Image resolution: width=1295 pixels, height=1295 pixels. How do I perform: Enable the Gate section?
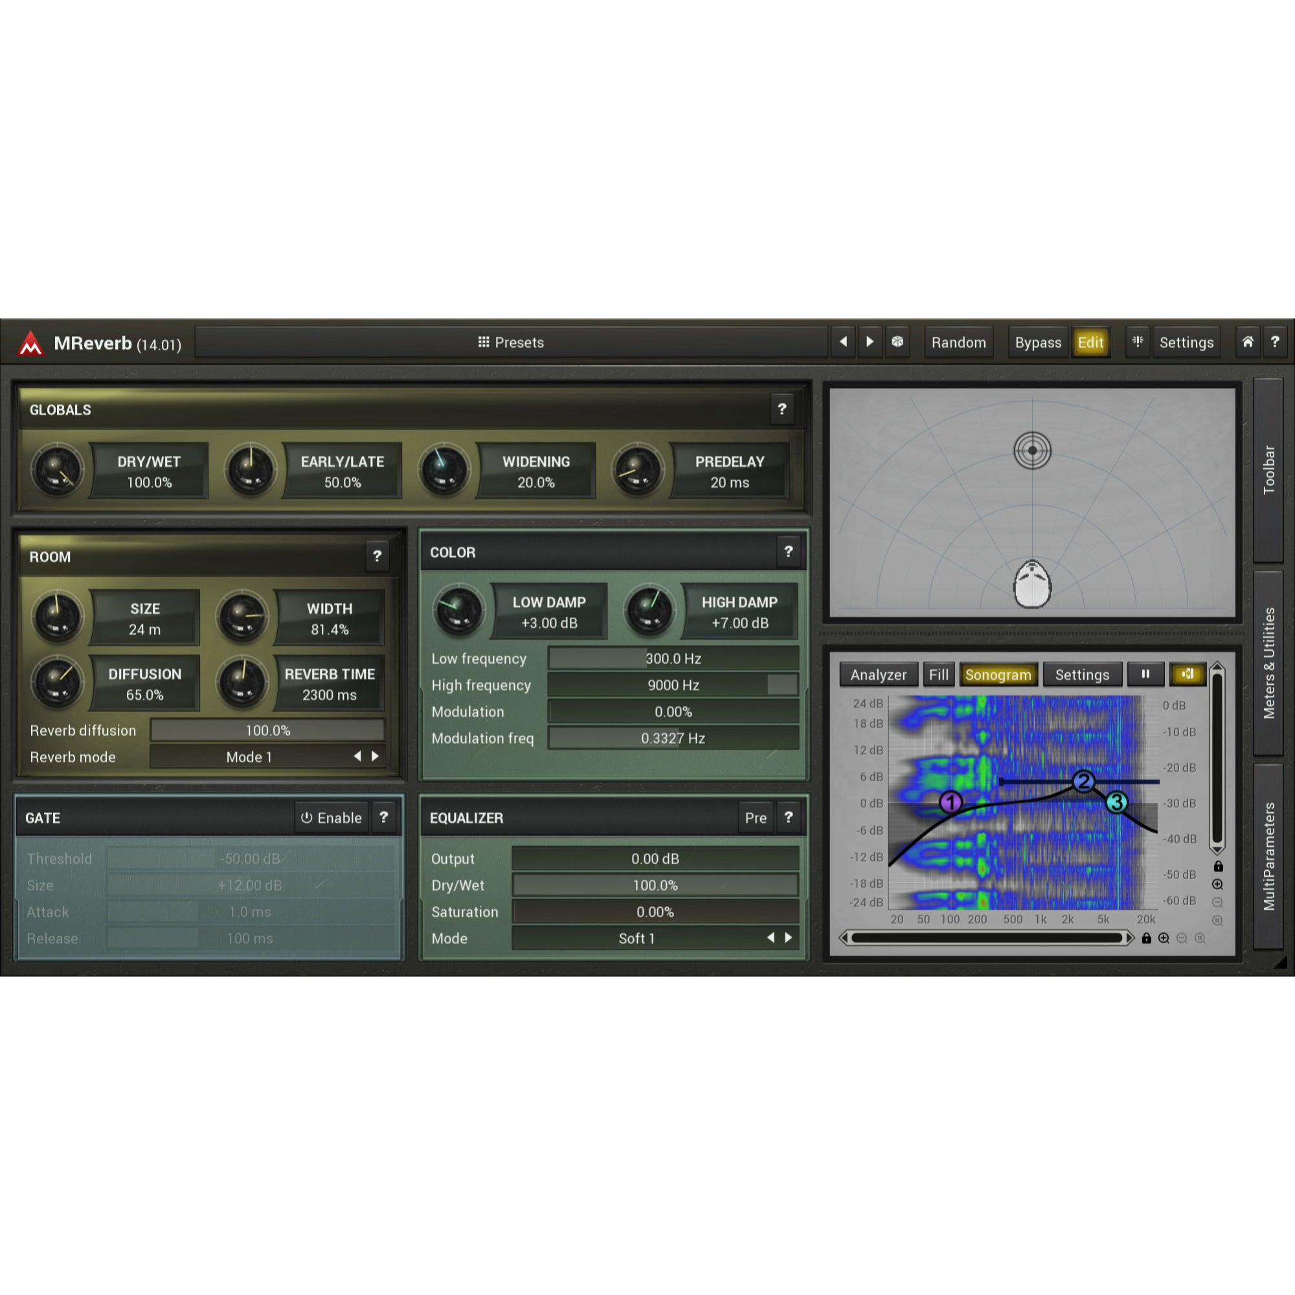pyautogui.click(x=332, y=818)
